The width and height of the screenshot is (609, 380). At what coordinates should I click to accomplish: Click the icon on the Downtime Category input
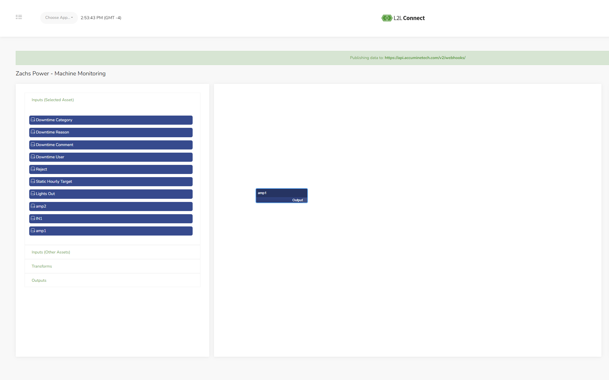tap(33, 120)
